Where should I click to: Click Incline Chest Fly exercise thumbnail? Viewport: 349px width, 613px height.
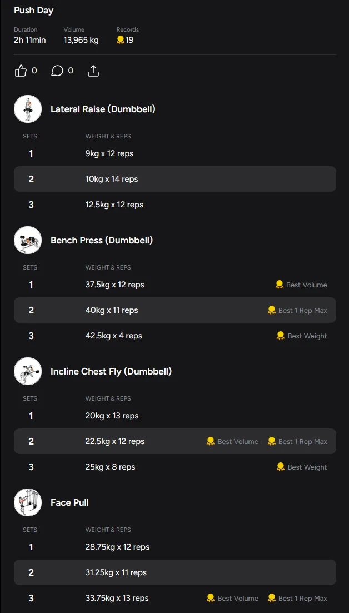pos(28,371)
